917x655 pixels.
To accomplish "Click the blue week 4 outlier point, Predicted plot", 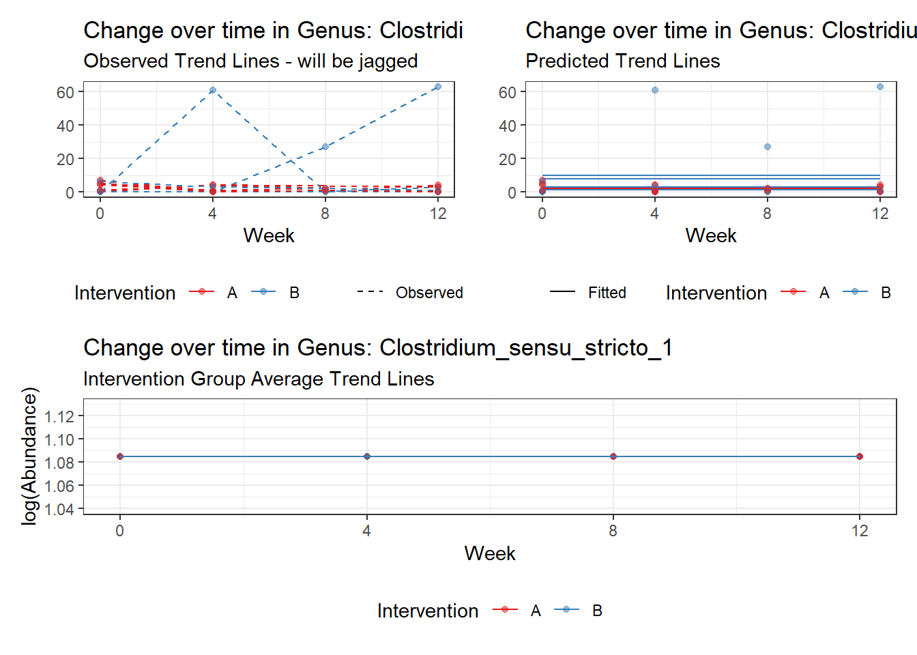I will [x=655, y=90].
